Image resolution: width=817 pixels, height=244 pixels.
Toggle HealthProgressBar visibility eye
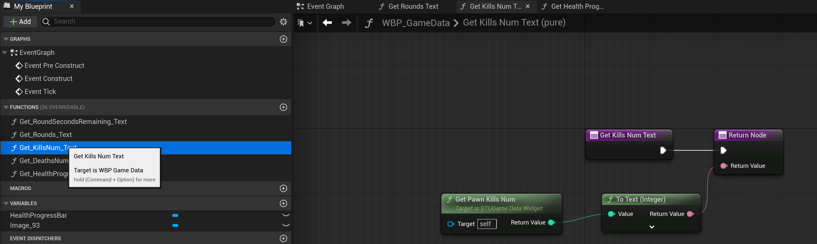click(286, 215)
